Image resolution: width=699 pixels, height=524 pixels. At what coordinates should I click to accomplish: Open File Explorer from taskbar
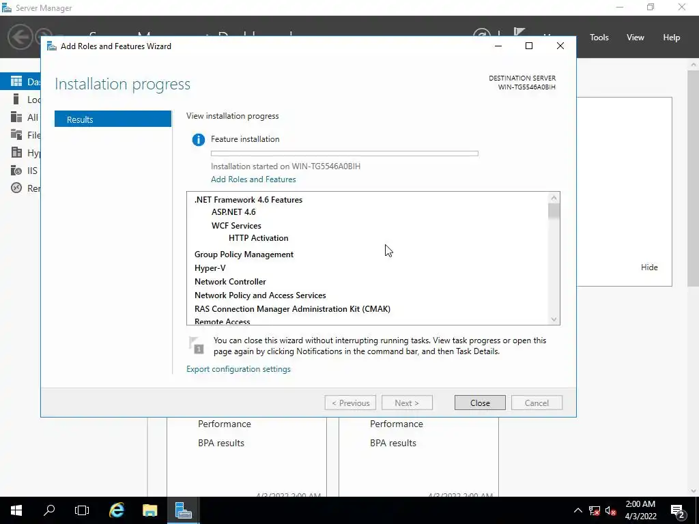(149, 510)
